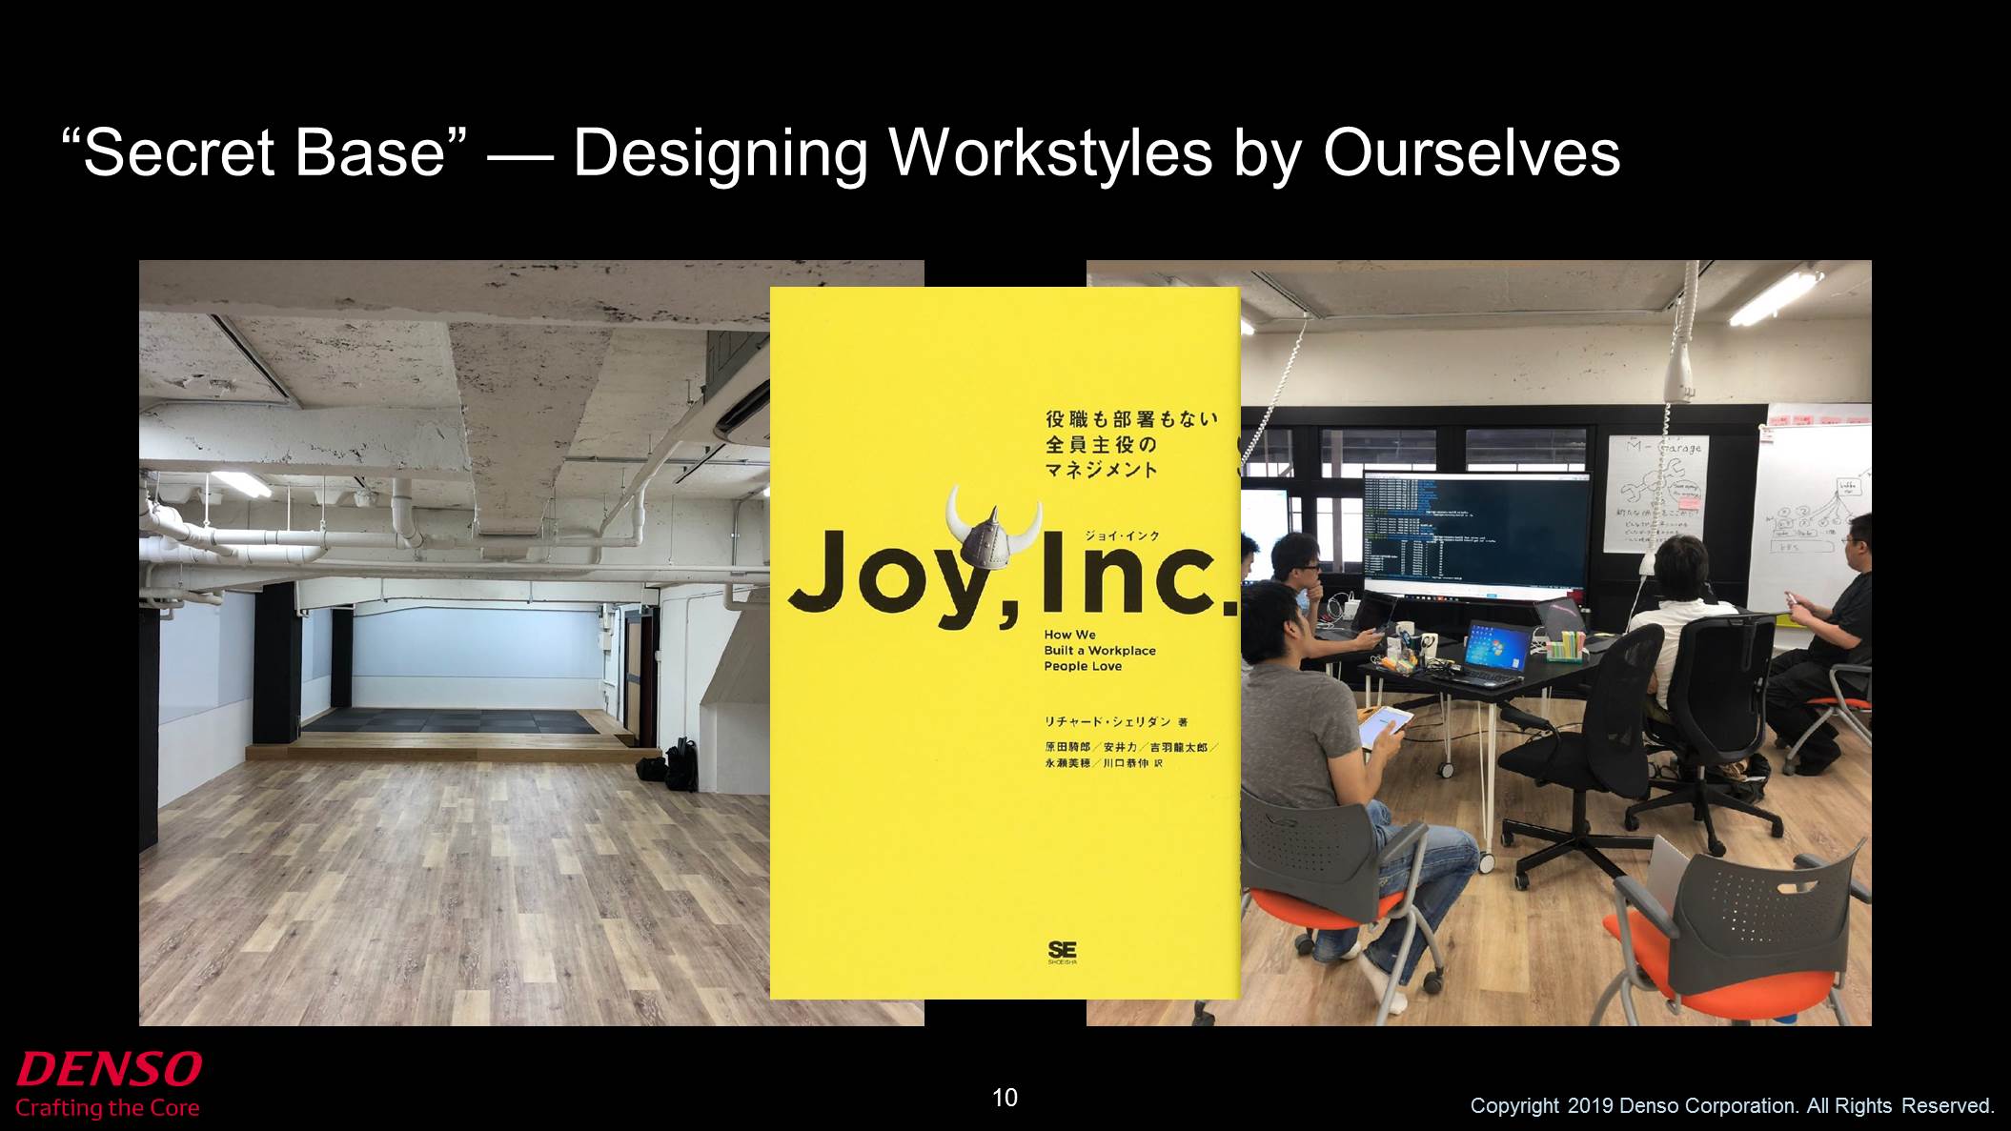This screenshot has width=2011, height=1131.
Task: Select the team workspace photo on right
Action: (x=1555, y=643)
